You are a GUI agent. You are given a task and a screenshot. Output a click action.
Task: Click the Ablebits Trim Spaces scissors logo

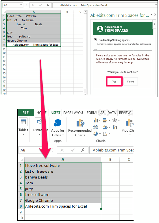tap(100, 28)
